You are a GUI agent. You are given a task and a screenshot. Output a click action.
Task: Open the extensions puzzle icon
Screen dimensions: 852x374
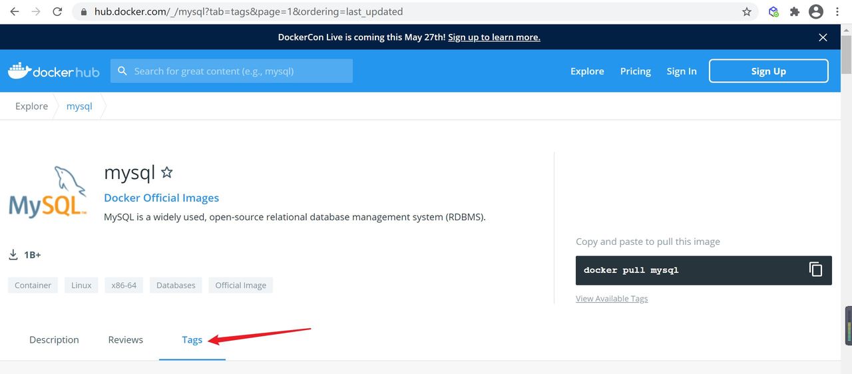tap(794, 11)
